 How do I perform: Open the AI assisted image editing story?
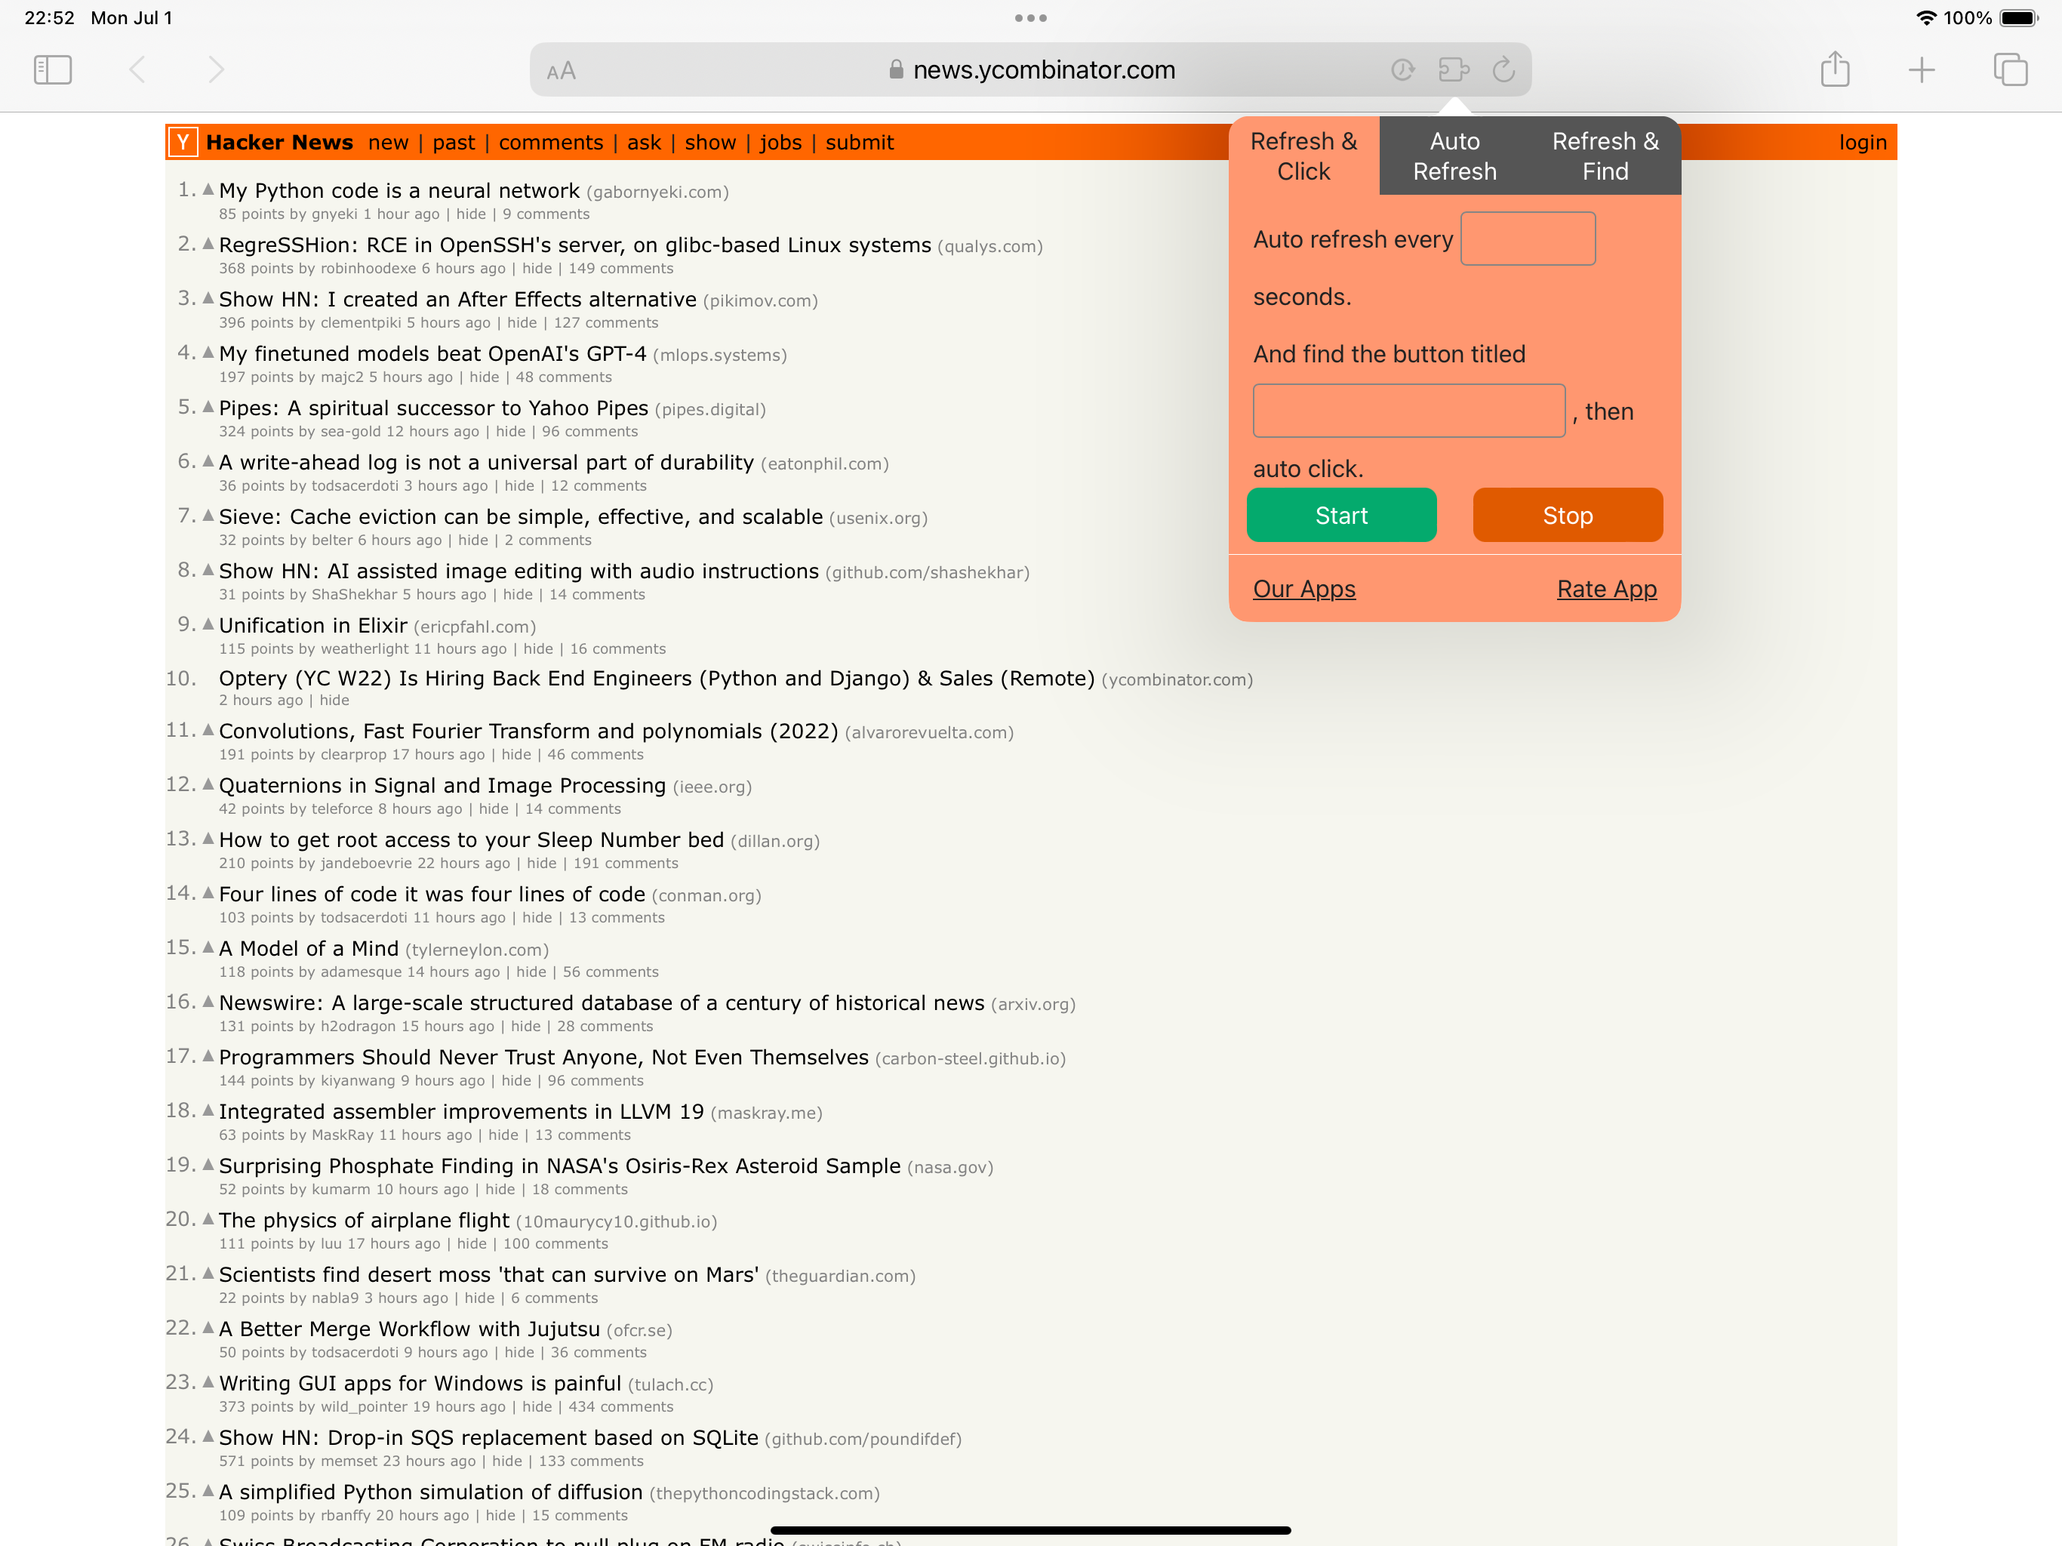click(519, 571)
